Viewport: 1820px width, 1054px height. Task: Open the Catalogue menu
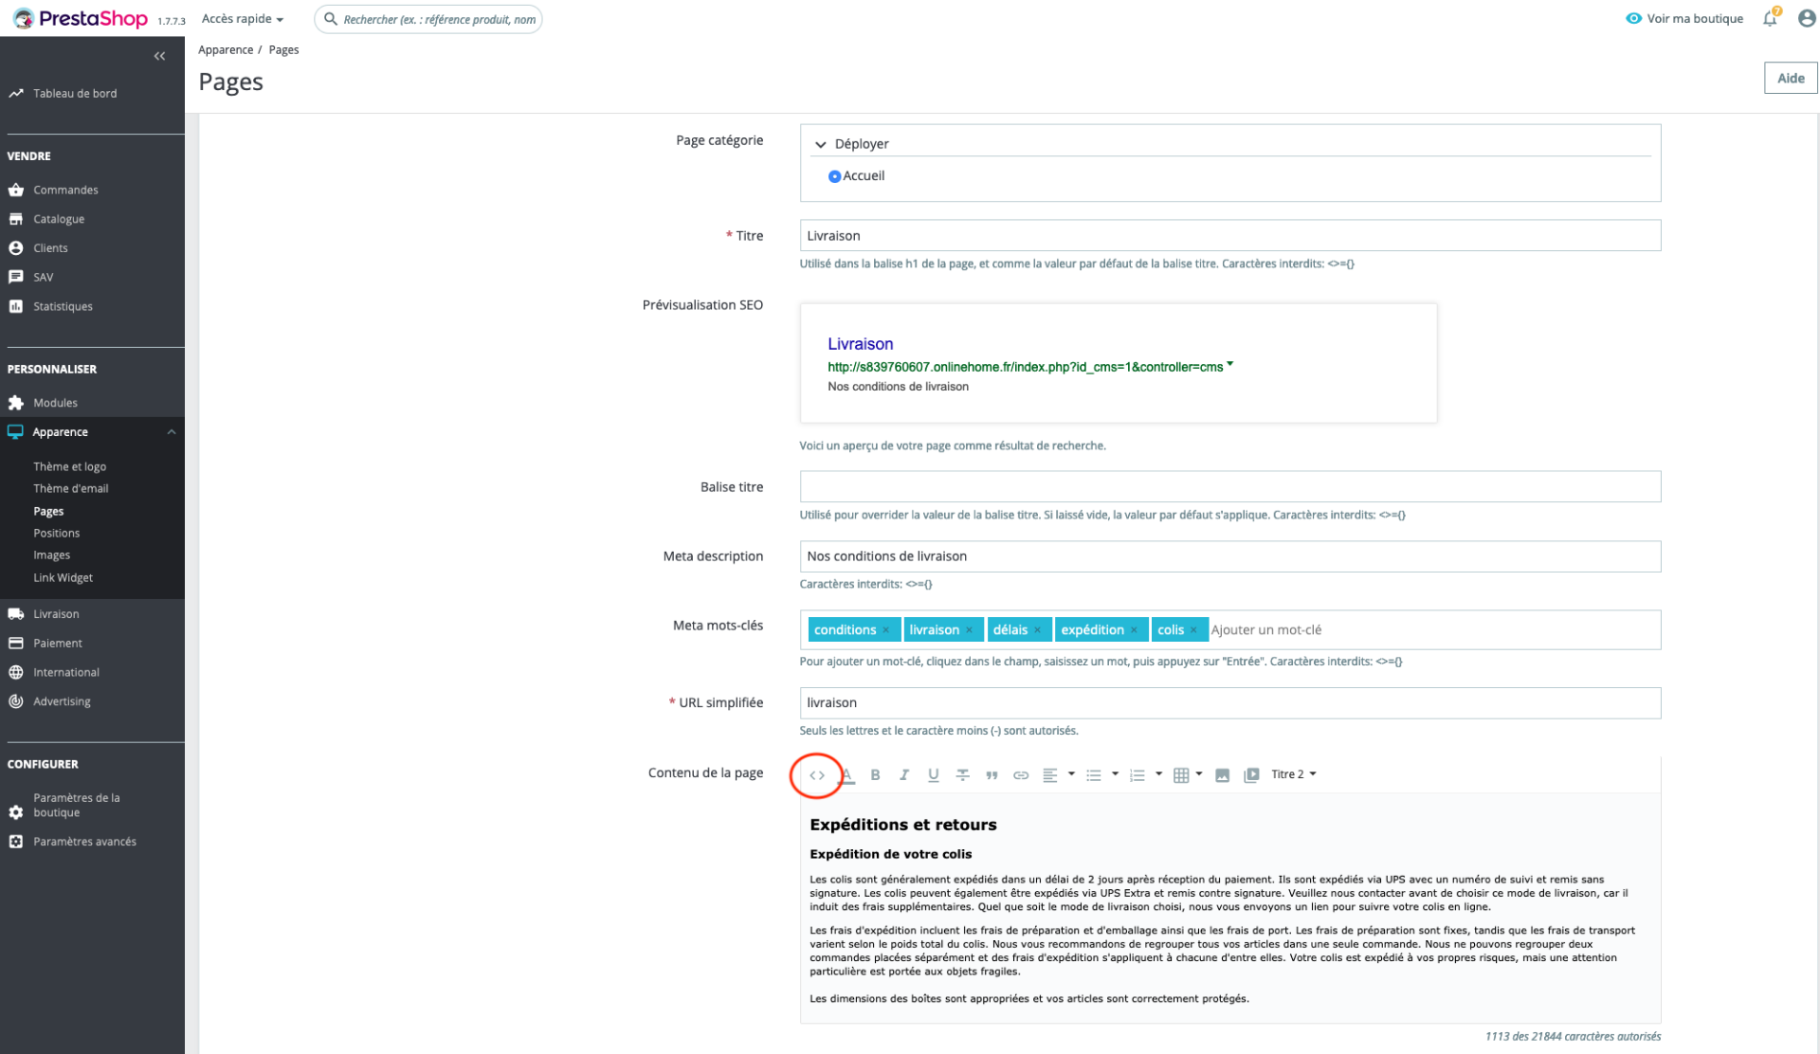point(59,220)
